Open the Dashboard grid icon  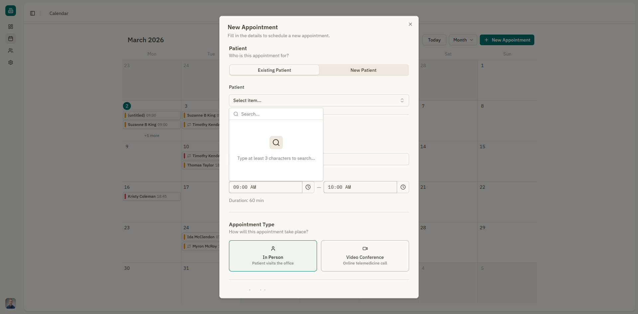point(10,27)
